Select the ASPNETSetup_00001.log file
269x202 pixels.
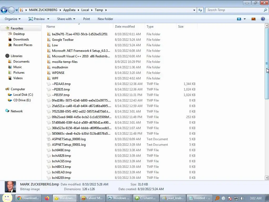point(69,145)
